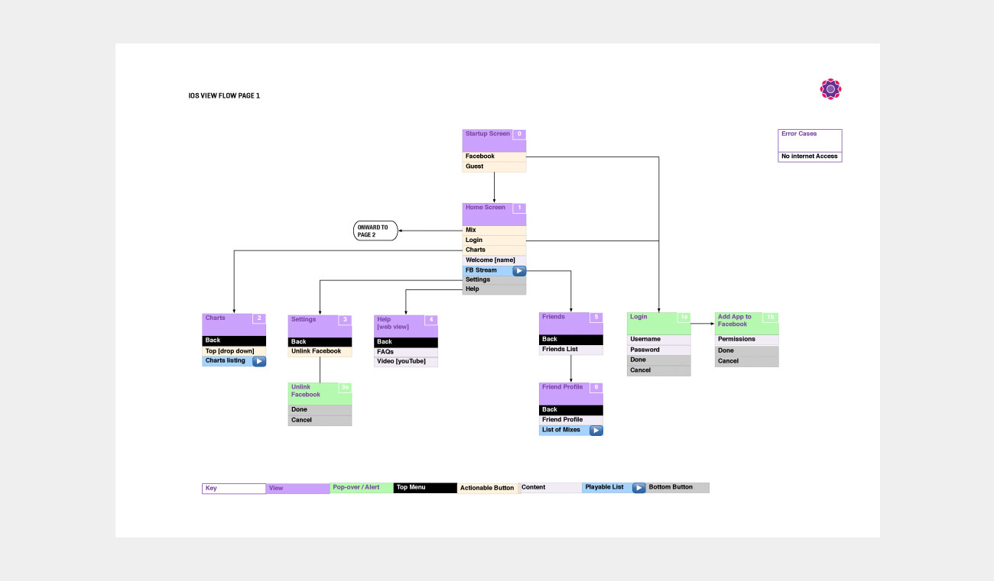Click the Username field in the Login box
The height and width of the screenshot is (581, 994).
coord(658,339)
